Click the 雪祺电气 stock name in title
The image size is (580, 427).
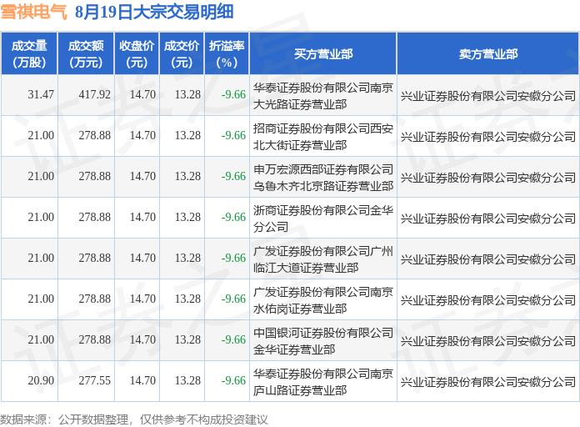33,12
